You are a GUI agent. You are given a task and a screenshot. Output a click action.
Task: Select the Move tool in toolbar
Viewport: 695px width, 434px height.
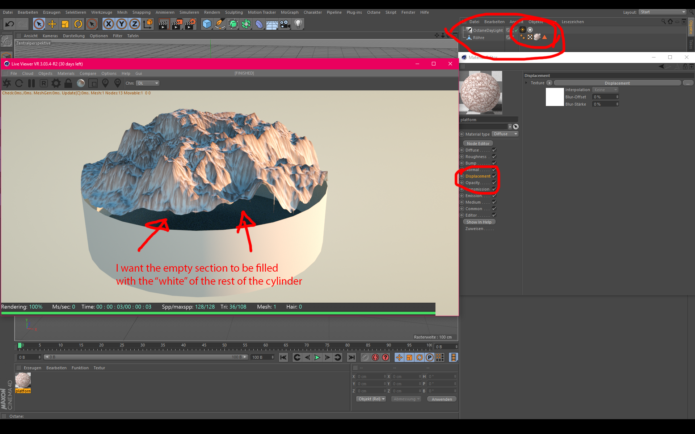point(52,24)
